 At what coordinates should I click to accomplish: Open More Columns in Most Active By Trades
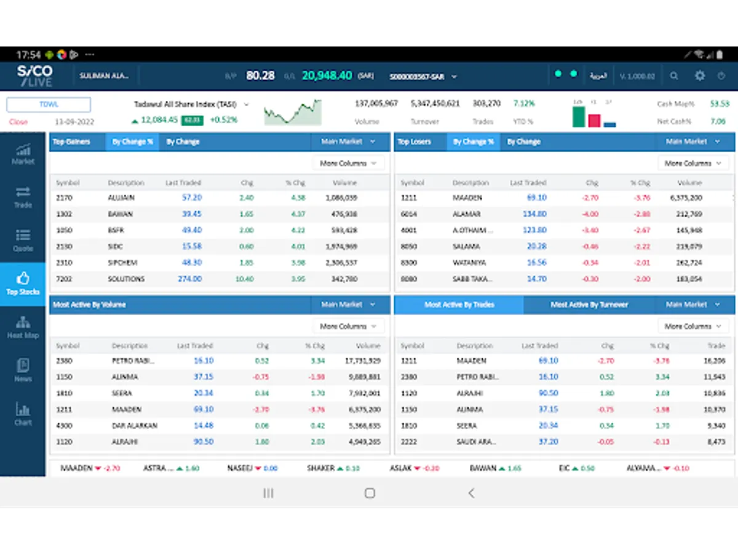click(x=693, y=326)
